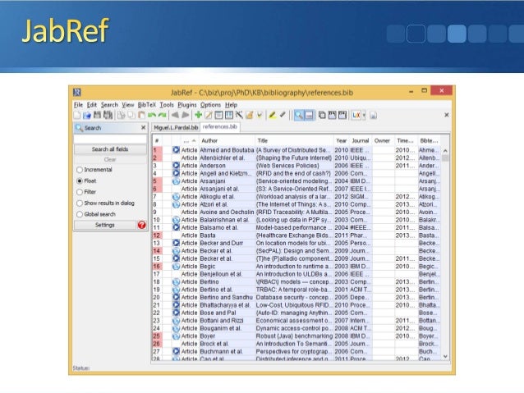
Task: Click the table scrollbar down arrow
Action: 445,356
